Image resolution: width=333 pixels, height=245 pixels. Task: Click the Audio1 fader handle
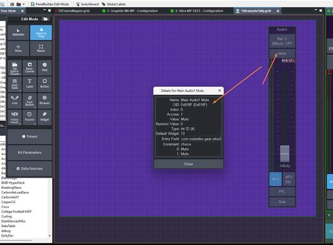[284, 153]
